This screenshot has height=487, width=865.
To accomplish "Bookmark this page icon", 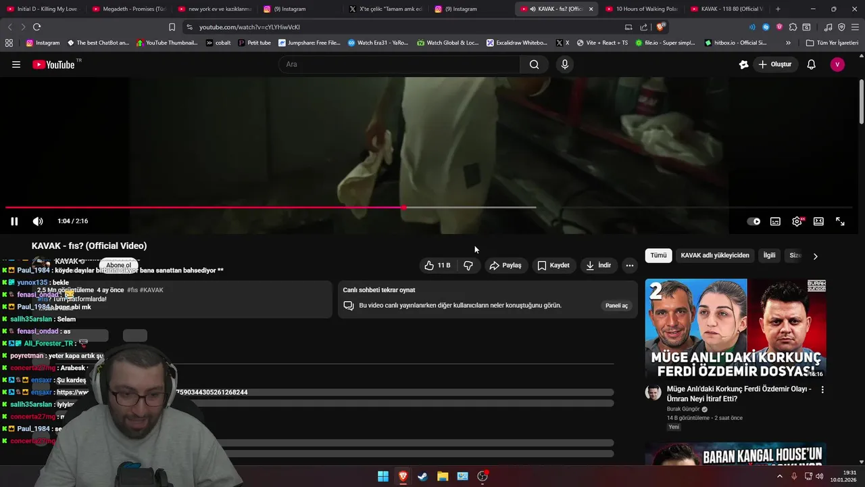I will pos(172,27).
